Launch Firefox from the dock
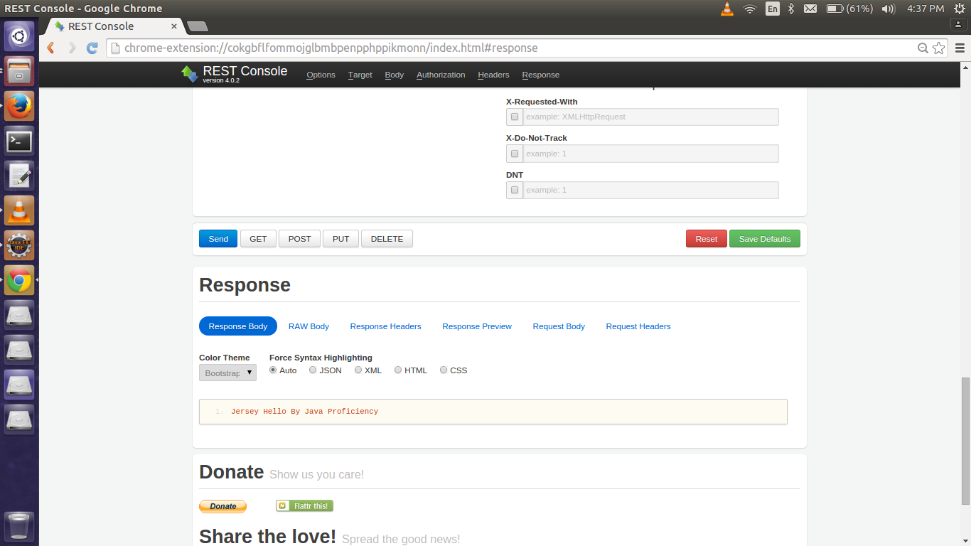This screenshot has height=546, width=971. (x=18, y=105)
